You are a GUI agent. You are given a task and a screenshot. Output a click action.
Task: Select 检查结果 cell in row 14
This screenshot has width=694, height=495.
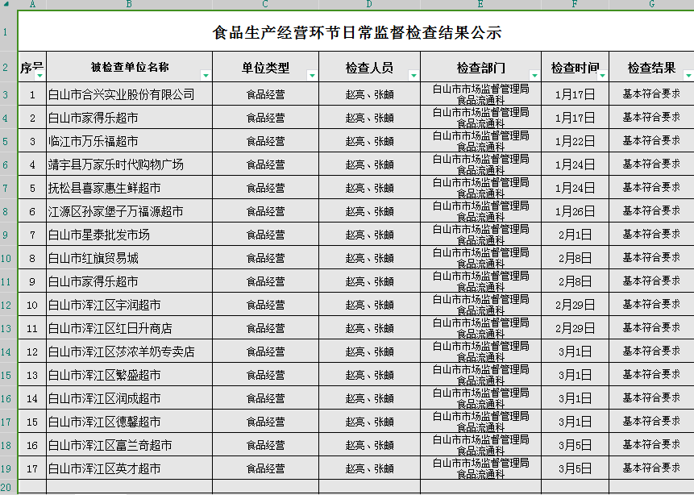pos(651,351)
